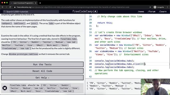Click the code editor scrollbar
Image resolution: width=170 pixels, height=95 pixels.
pyautogui.click(x=169, y=58)
